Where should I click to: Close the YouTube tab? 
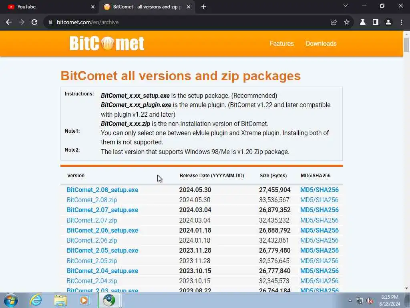93,7
